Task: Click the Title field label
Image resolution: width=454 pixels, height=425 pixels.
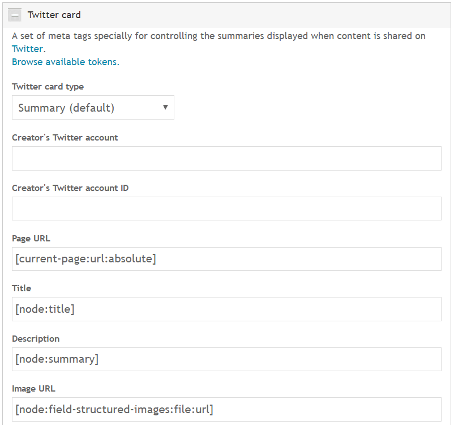Action: 21,288
